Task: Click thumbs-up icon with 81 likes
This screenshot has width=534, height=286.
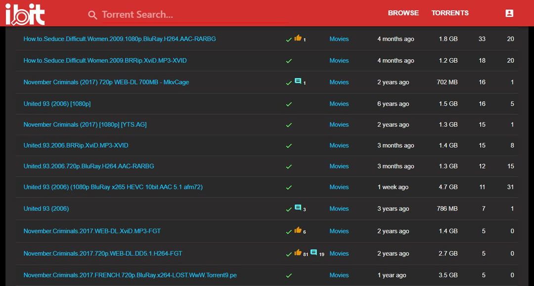Action: [298, 252]
